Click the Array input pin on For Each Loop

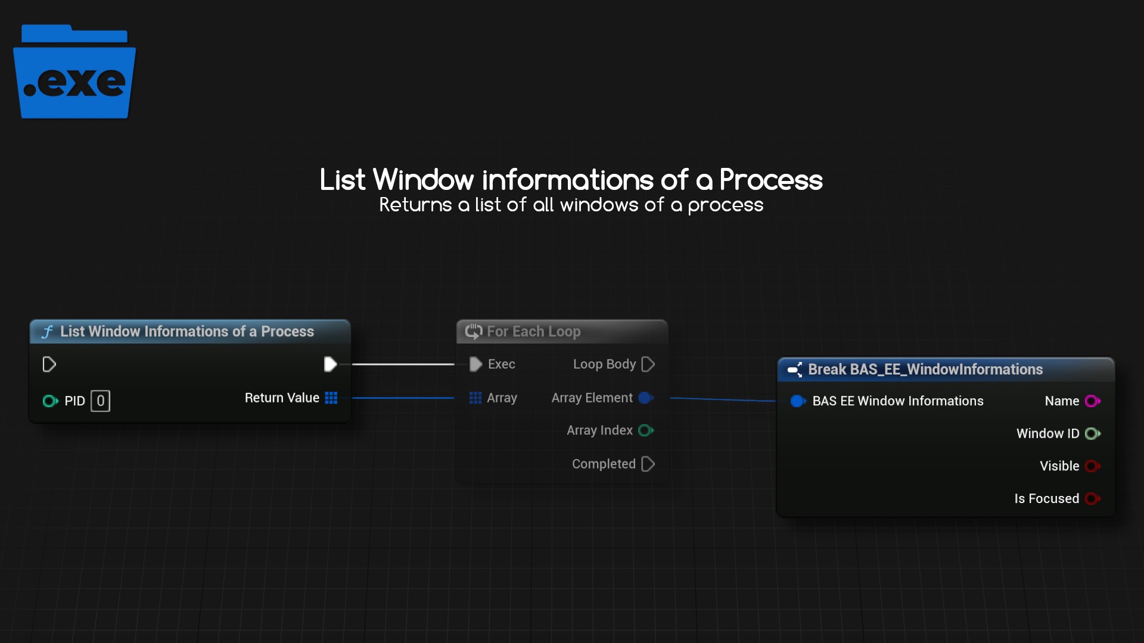pyautogui.click(x=475, y=398)
